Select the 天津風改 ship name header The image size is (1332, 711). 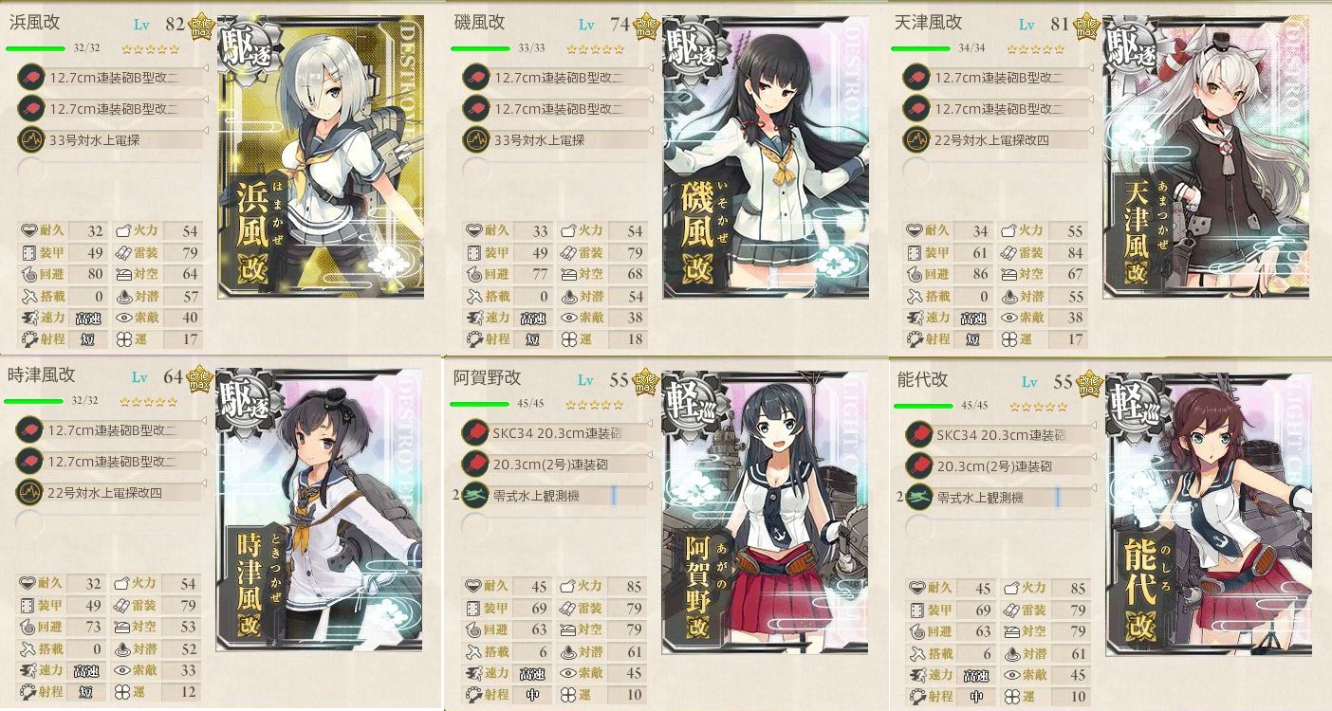(x=928, y=22)
